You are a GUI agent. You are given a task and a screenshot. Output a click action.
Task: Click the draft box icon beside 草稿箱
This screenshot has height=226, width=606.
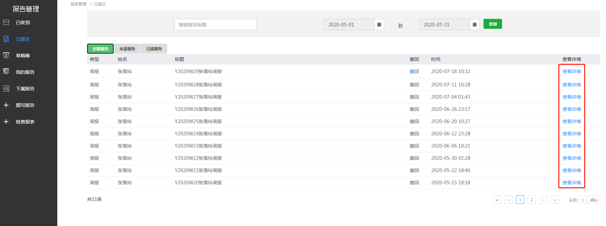[6, 55]
